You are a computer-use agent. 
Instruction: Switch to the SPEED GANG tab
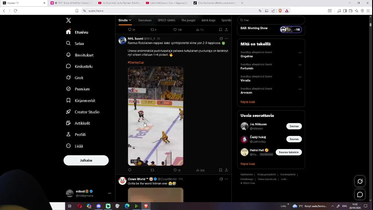[x=166, y=20]
